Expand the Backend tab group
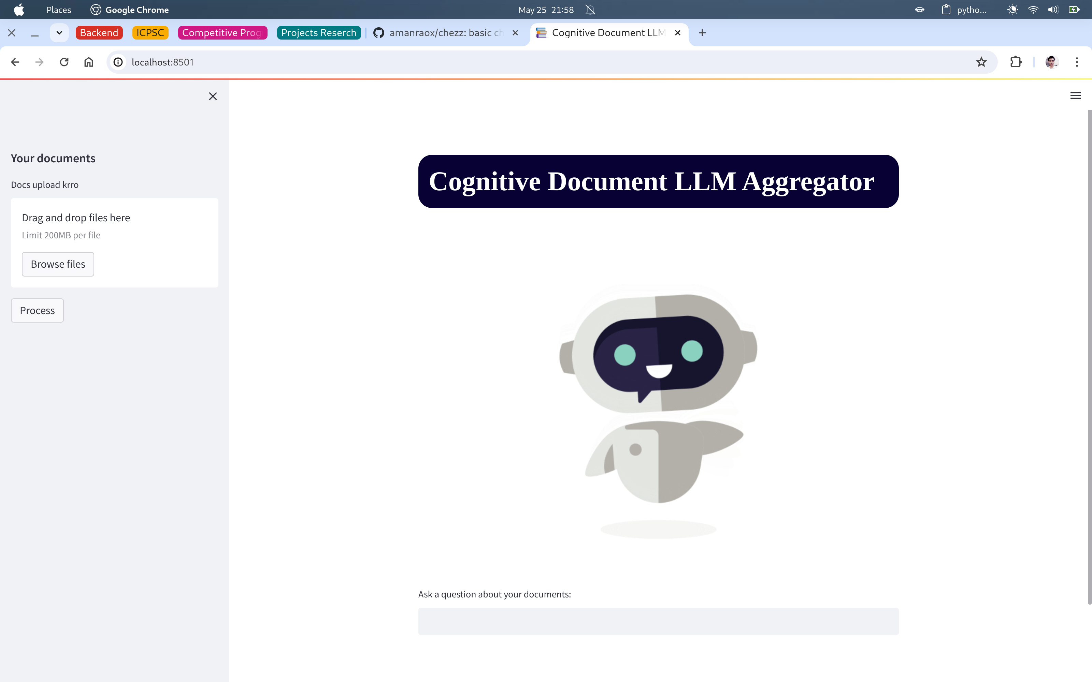Viewport: 1092px width, 682px height. [x=99, y=33]
